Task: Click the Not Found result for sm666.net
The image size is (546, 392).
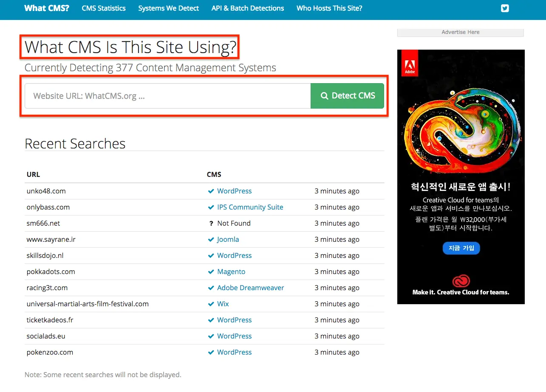Action: coord(234,223)
